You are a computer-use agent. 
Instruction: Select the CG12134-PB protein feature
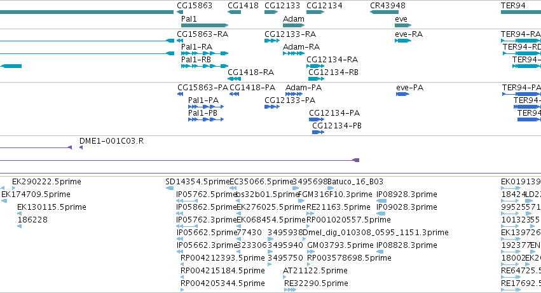coord(318,132)
